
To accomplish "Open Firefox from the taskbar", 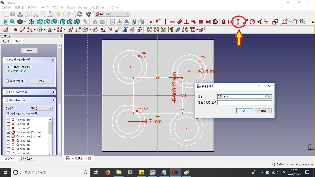I will point(108,173).
